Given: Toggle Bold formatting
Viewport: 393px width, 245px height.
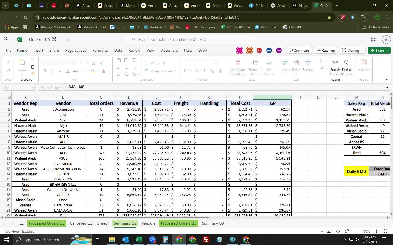Looking at the screenshot, I should (x=44, y=71).
